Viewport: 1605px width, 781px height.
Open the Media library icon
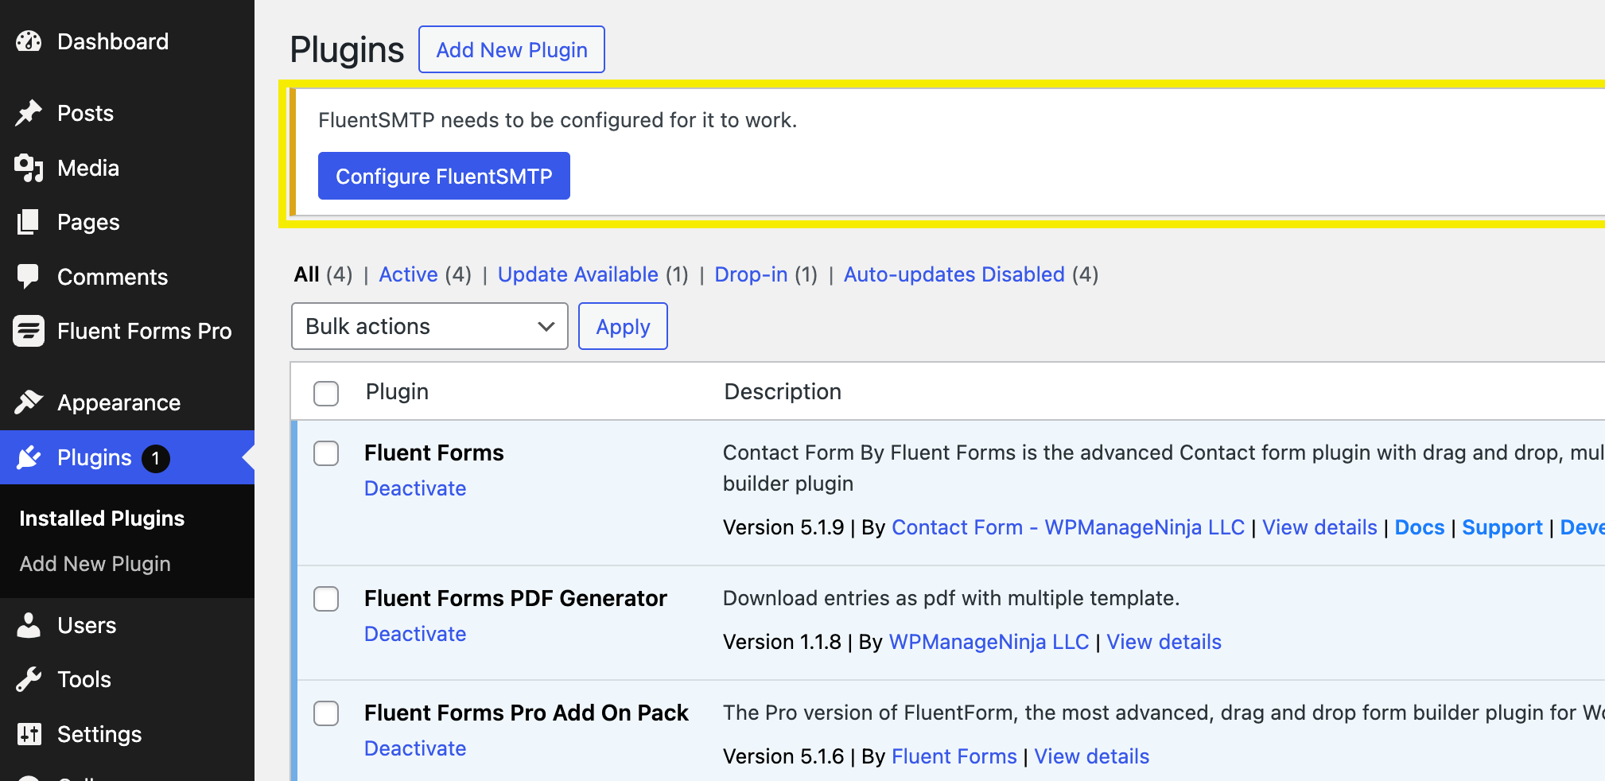click(28, 168)
